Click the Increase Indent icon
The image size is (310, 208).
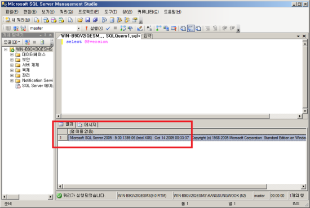[x=232, y=29]
